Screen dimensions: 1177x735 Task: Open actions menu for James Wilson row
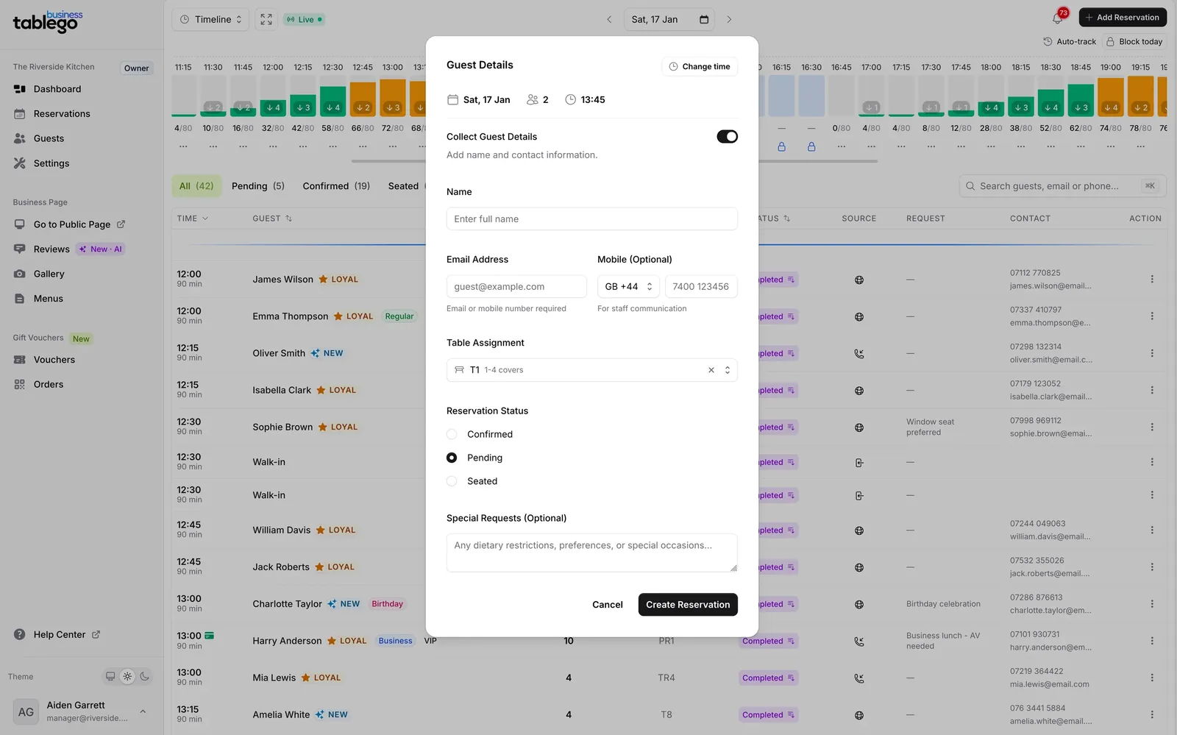pyautogui.click(x=1152, y=280)
